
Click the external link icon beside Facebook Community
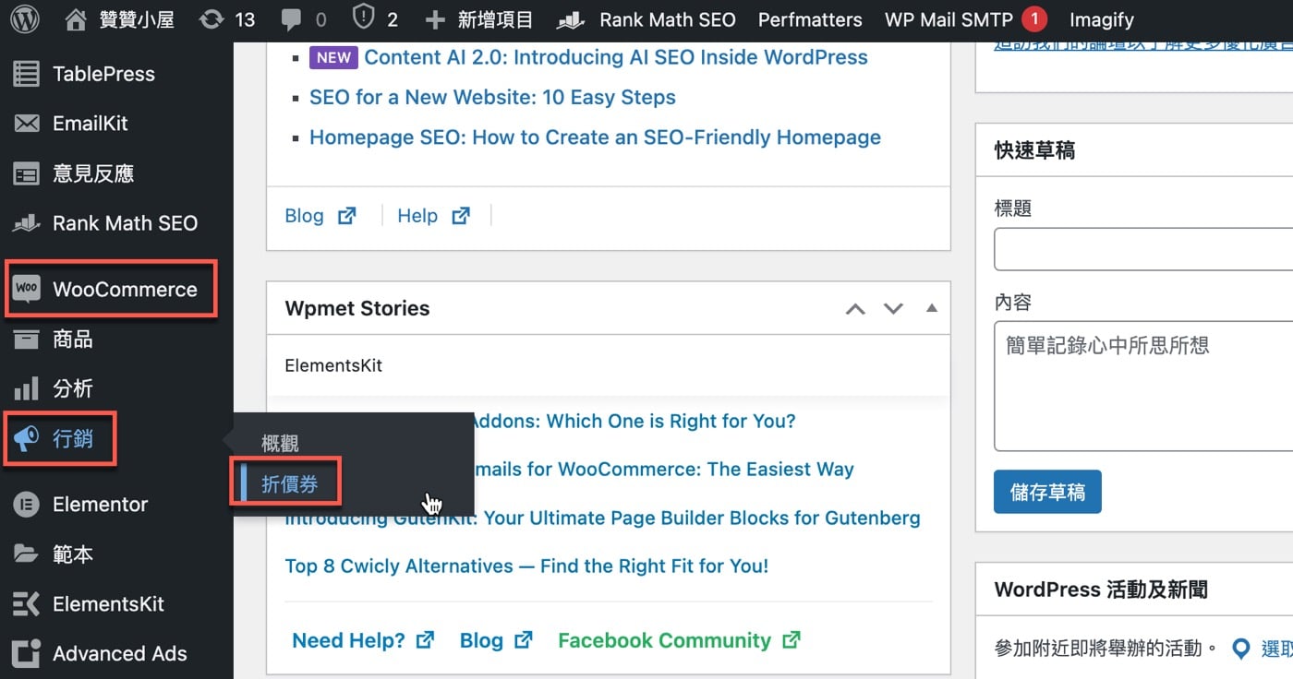point(792,639)
